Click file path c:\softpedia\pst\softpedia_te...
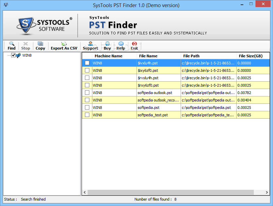Image resolution: width=273 pixels, height=206 pixels. [209, 115]
